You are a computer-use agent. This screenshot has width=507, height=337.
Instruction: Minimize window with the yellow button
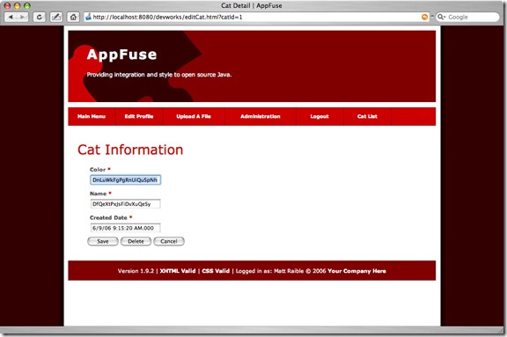pos(18,5)
